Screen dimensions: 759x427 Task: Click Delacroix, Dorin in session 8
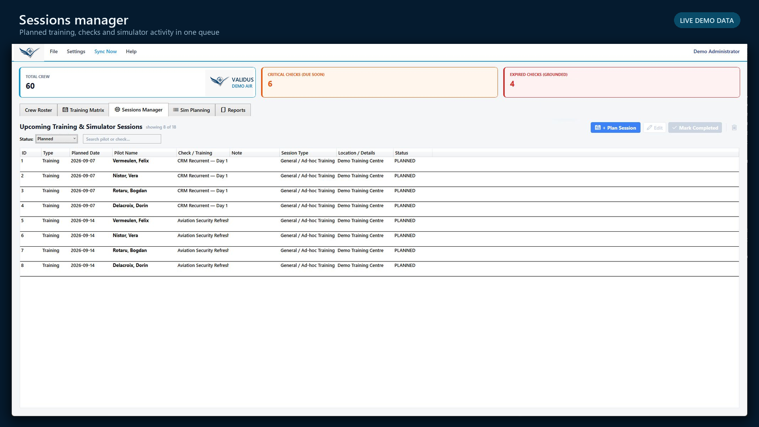pos(130,266)
